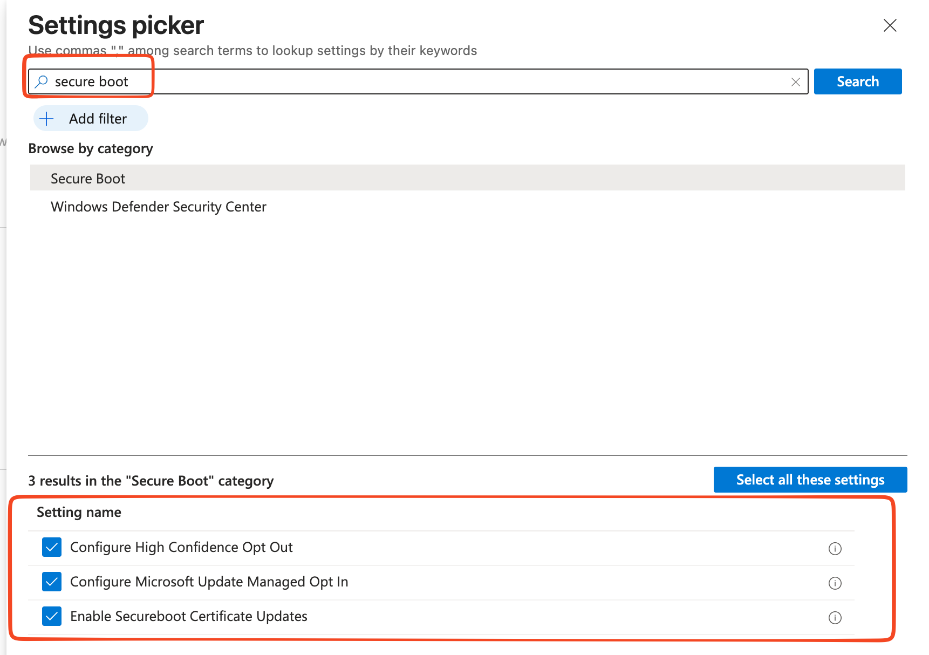Click the plus icon next to Add filter

click(x=47, y=118)
